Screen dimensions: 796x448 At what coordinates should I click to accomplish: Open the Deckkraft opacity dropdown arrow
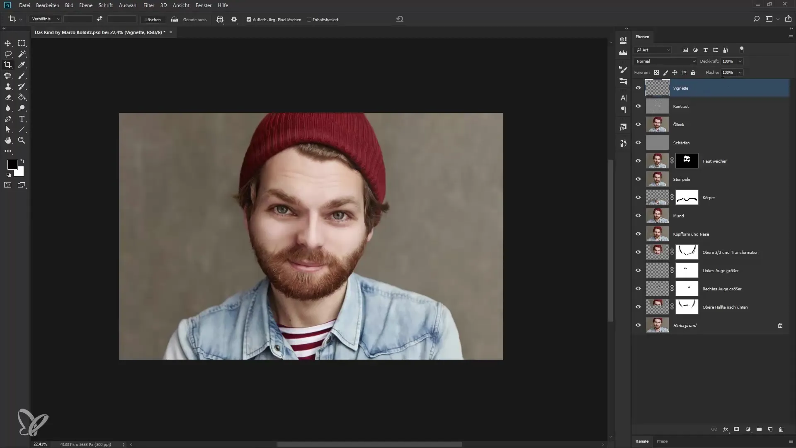(740, 61)
